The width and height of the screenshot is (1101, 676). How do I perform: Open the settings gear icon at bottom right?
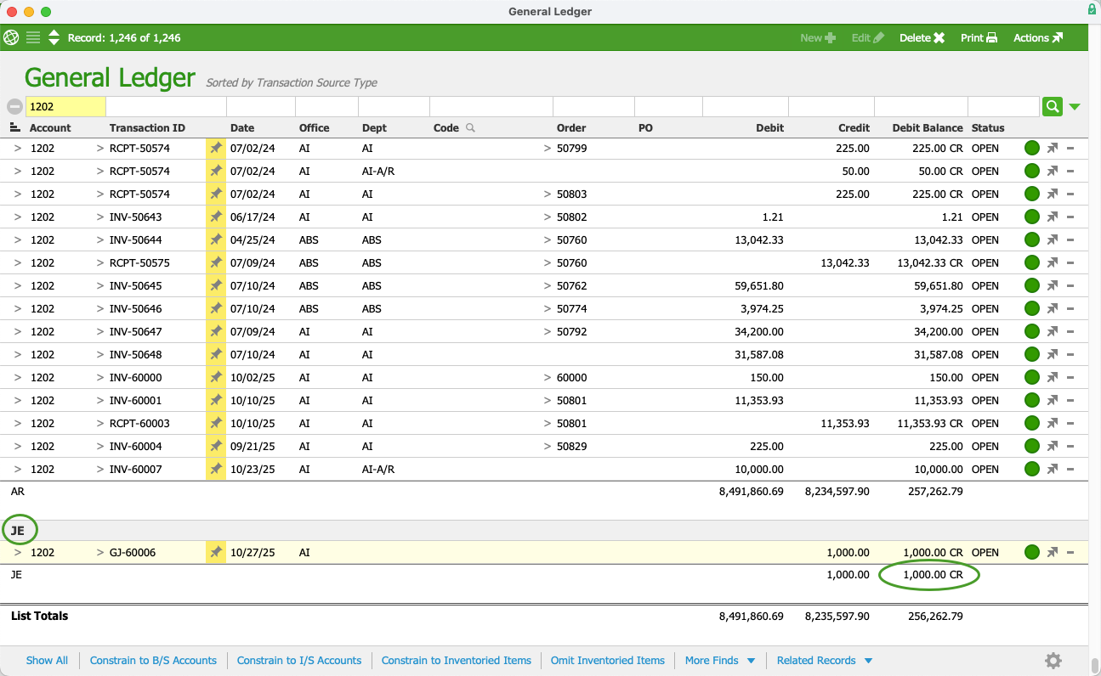pos(1053,661)
